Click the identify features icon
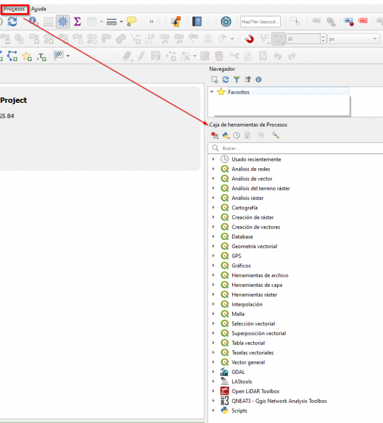The width and height of the screenshot is (383, 423). [x=33, y=22]
